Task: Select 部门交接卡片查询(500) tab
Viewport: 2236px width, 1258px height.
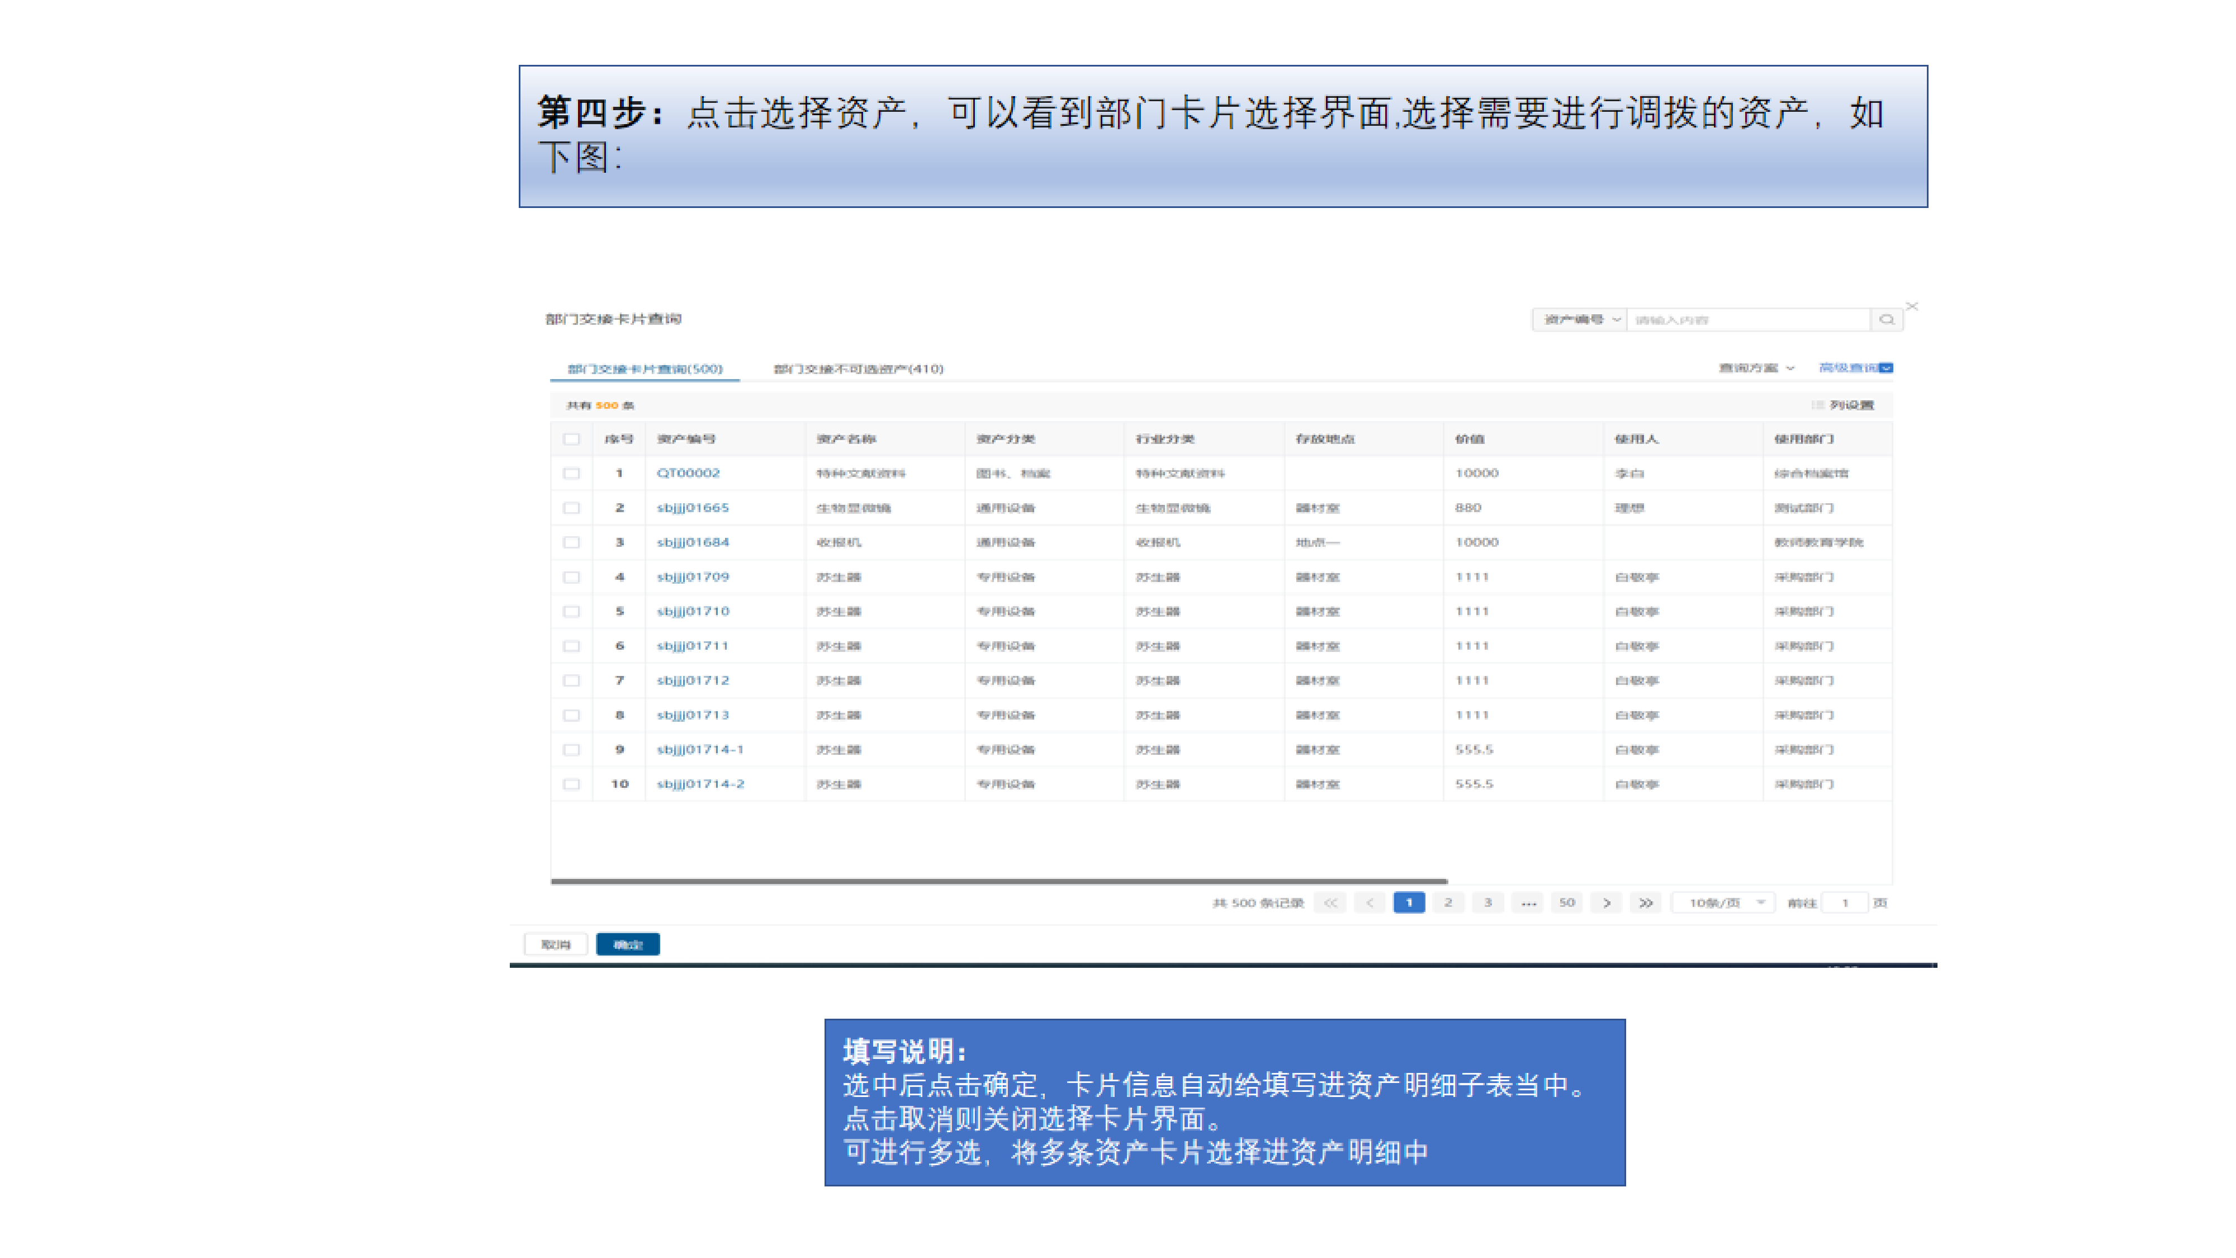Action: (x=645, y=368)
